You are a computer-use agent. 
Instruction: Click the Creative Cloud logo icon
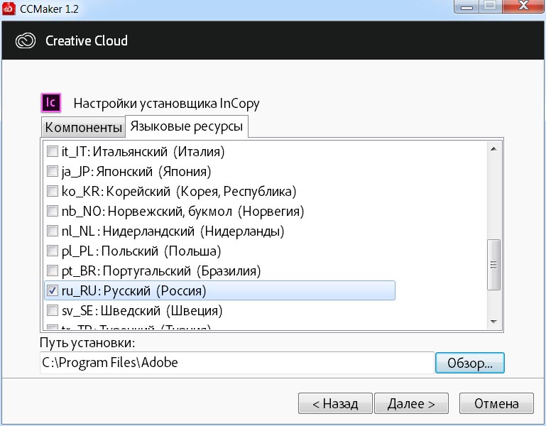coord(26,40)
